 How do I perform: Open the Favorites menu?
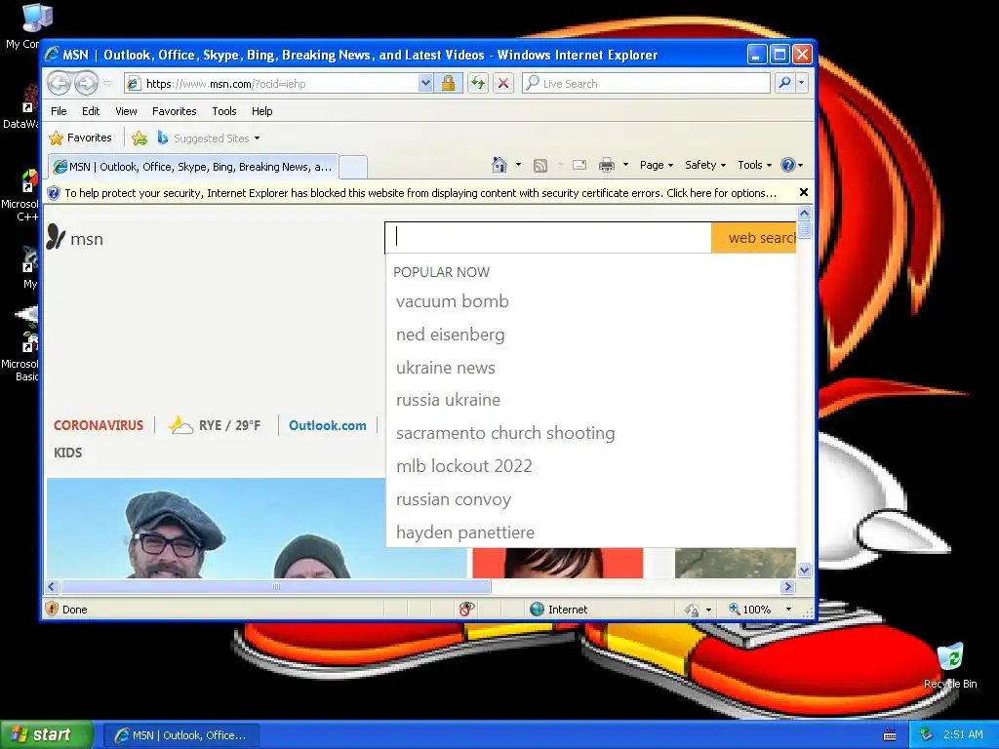(x=174, y=111)
